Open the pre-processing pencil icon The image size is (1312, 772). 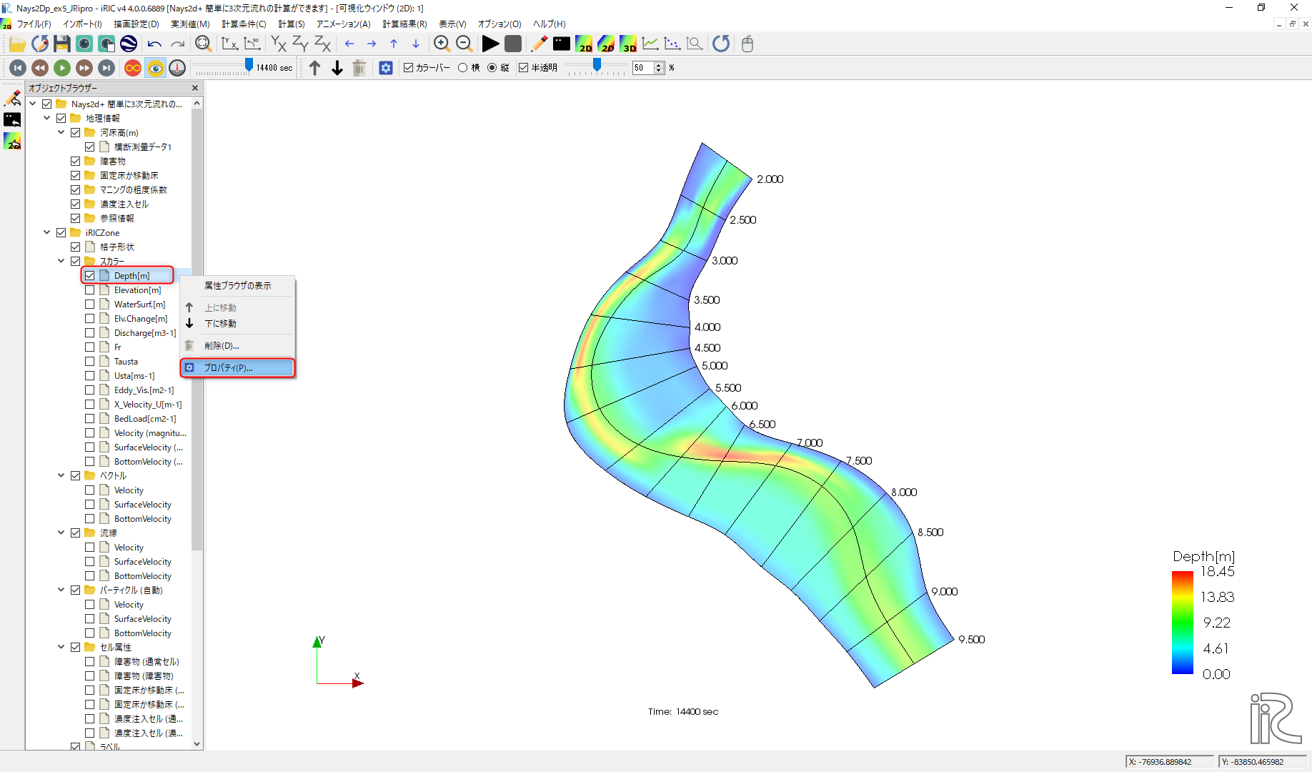tap(540, 44)
